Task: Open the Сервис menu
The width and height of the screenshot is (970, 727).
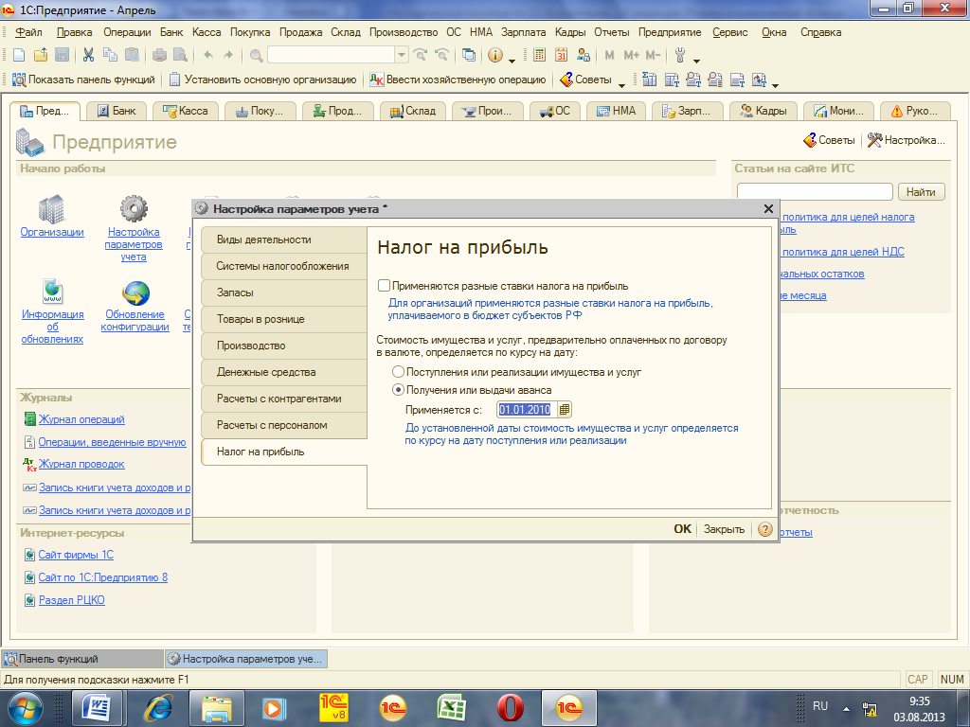Action: (730, 32)
